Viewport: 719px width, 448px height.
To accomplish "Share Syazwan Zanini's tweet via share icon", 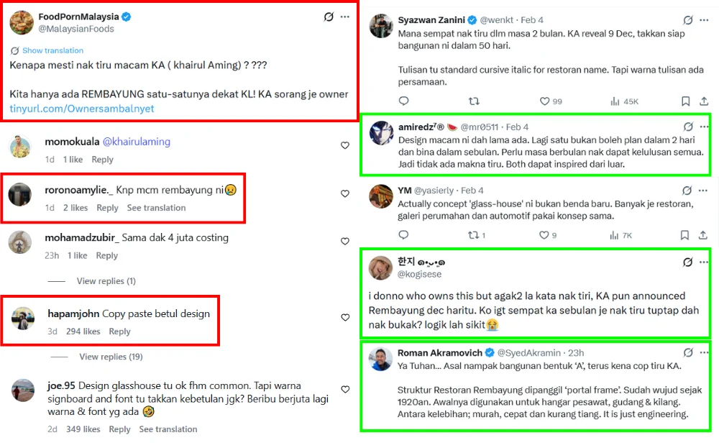I will coord(705,101).
